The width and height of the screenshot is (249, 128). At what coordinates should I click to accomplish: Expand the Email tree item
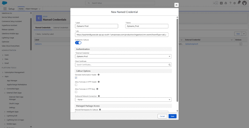tap(3, 63)
